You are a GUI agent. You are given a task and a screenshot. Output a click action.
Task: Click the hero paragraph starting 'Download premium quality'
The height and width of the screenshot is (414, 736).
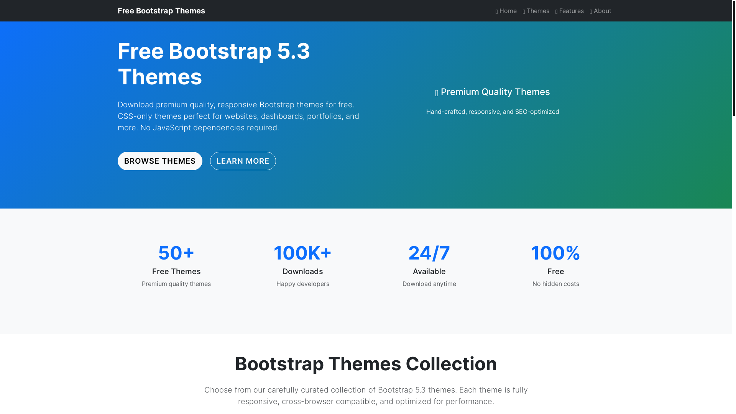point(238,116)
